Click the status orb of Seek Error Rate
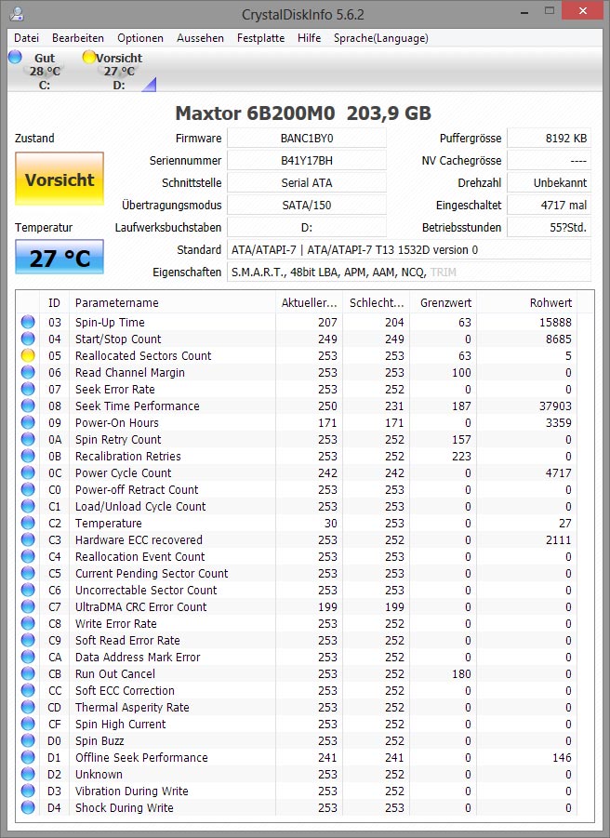Screen dimensions: 610x838 tap(28, 389)
